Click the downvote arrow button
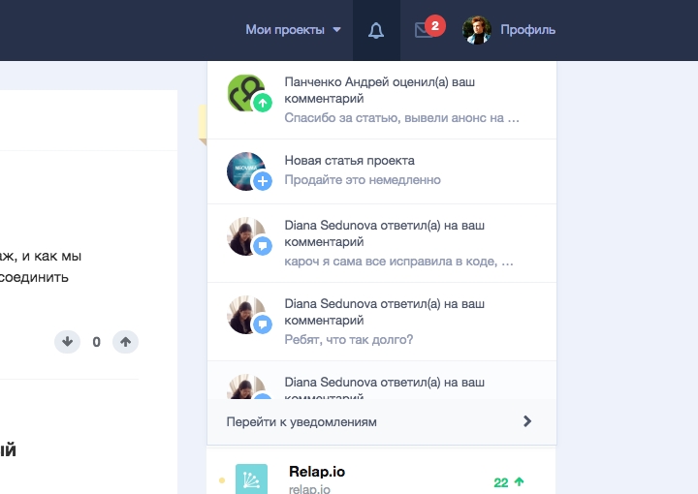 click(x=67, y=341)
